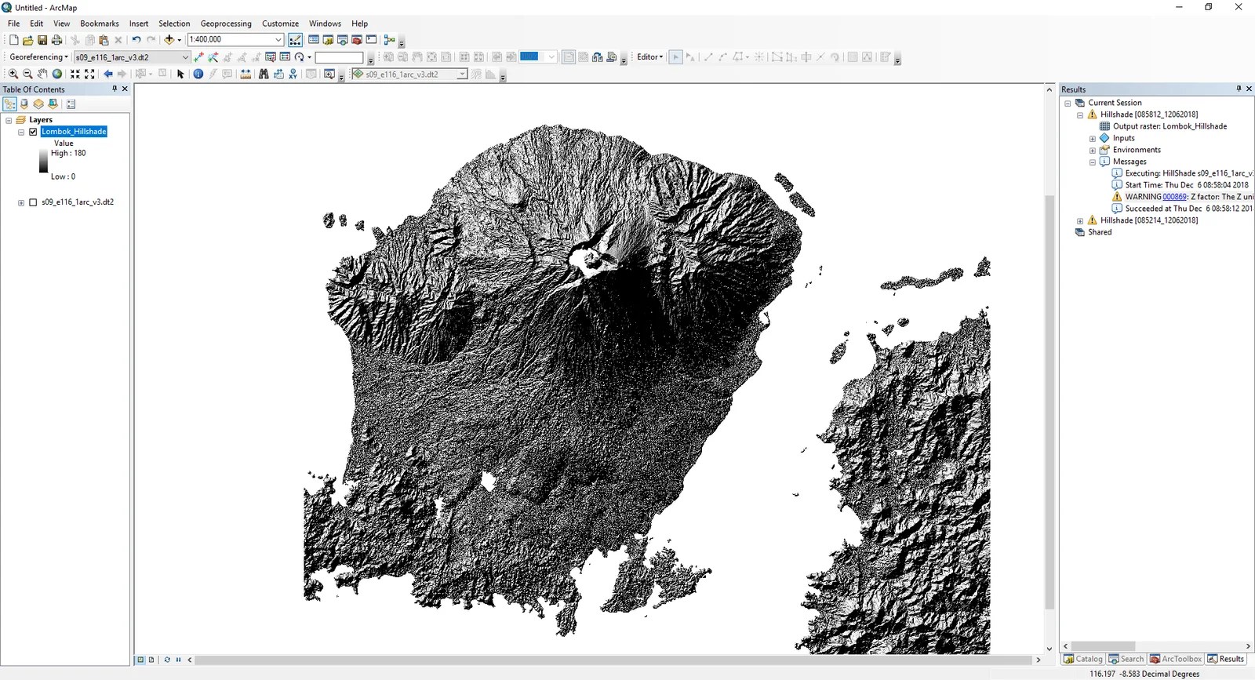Open the warning 000869 link

(x=1174, y=197)
